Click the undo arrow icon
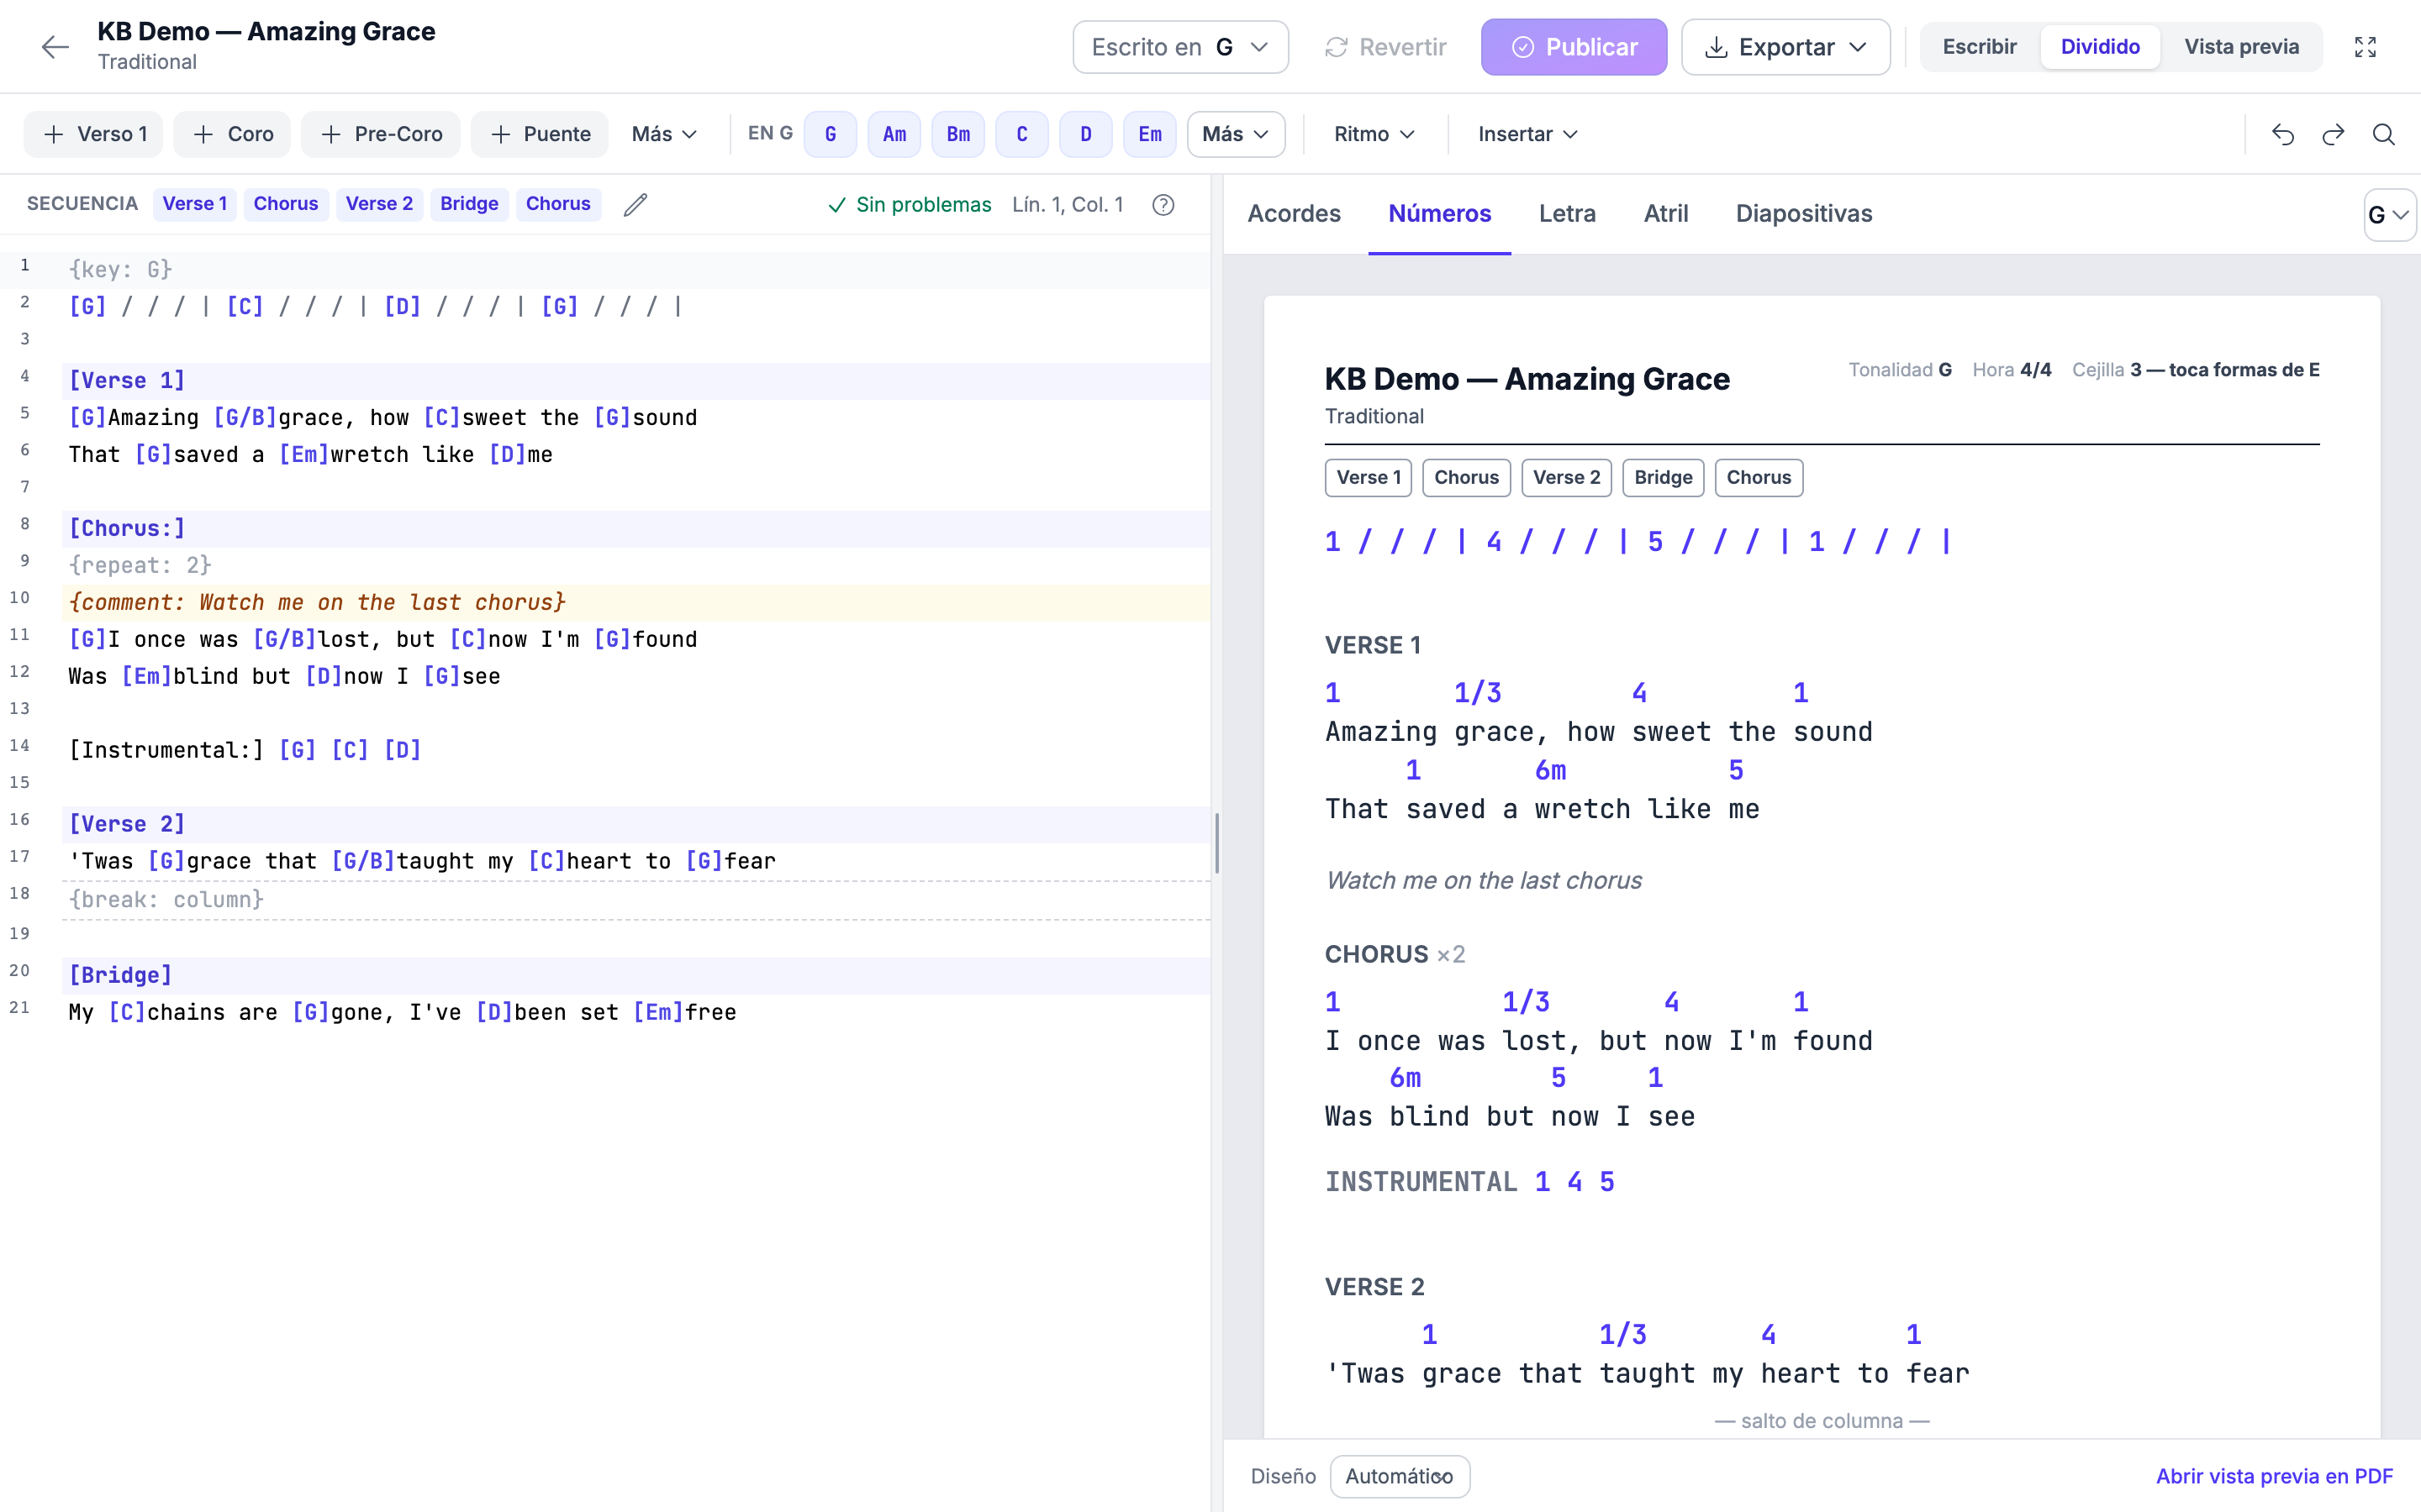 pos(2283,134)
